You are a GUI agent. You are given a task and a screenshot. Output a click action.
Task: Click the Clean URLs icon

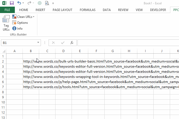click(x=14, y=17)
